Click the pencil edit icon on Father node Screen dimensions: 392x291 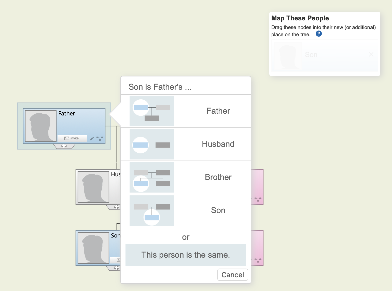92,138
